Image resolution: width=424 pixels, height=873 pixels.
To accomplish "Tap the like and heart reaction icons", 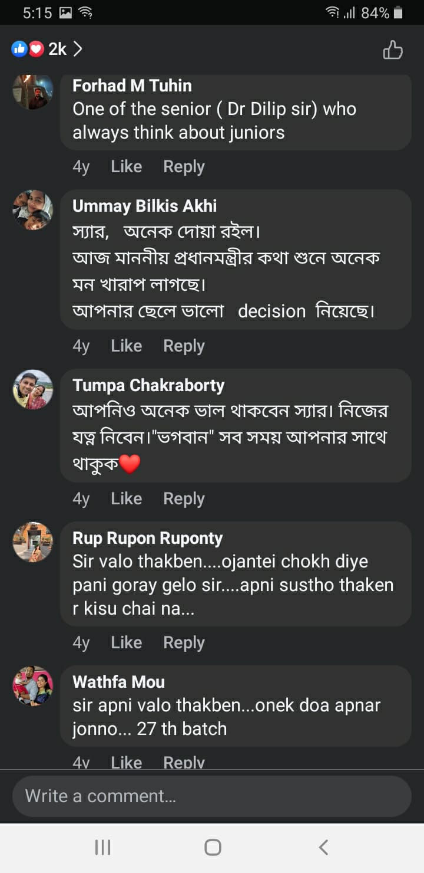I will (28, 50).
